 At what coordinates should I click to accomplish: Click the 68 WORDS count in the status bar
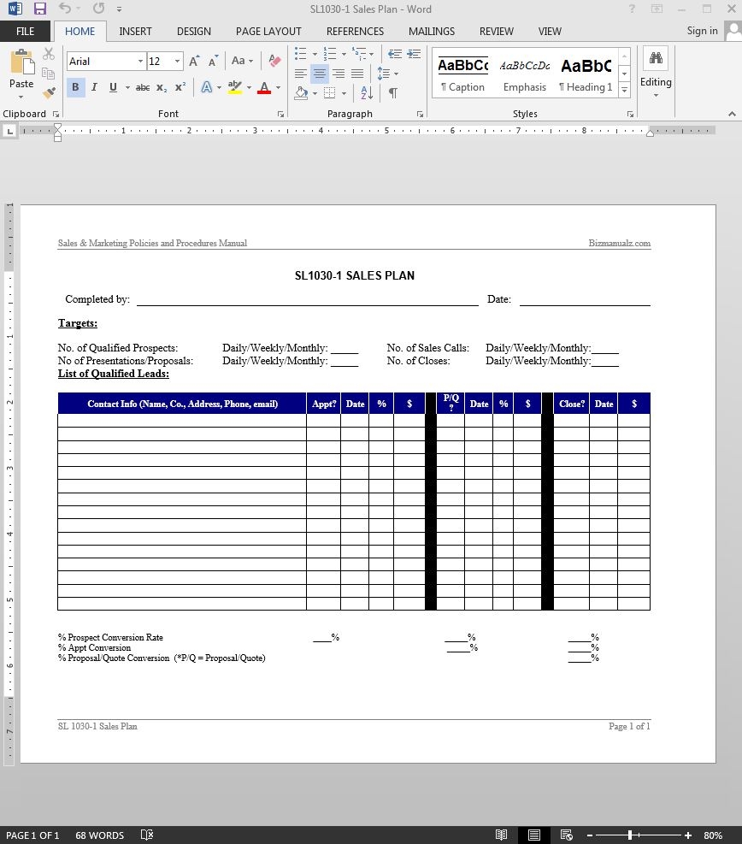99,835
